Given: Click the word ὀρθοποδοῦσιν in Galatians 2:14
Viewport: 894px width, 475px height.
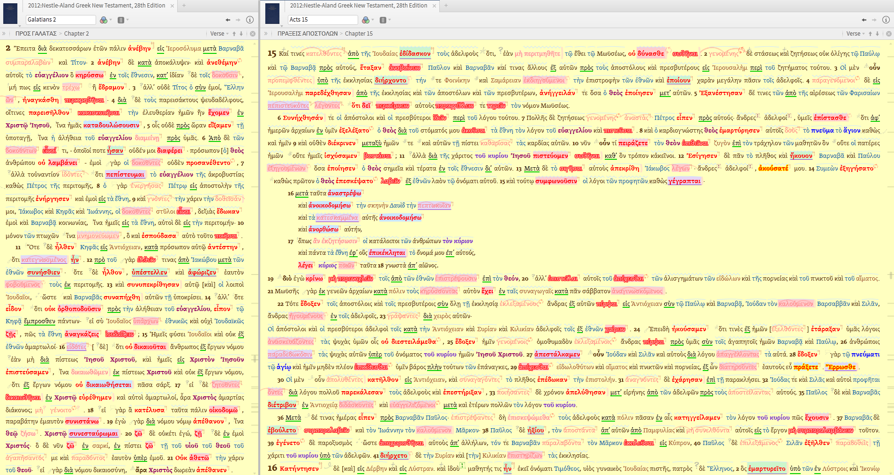Looking at the screenshot, I should (79, 309).
